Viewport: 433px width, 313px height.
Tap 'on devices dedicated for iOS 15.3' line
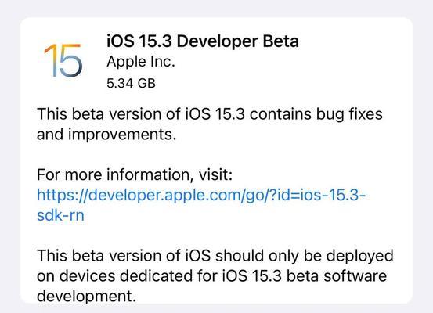tap(159, 275)
